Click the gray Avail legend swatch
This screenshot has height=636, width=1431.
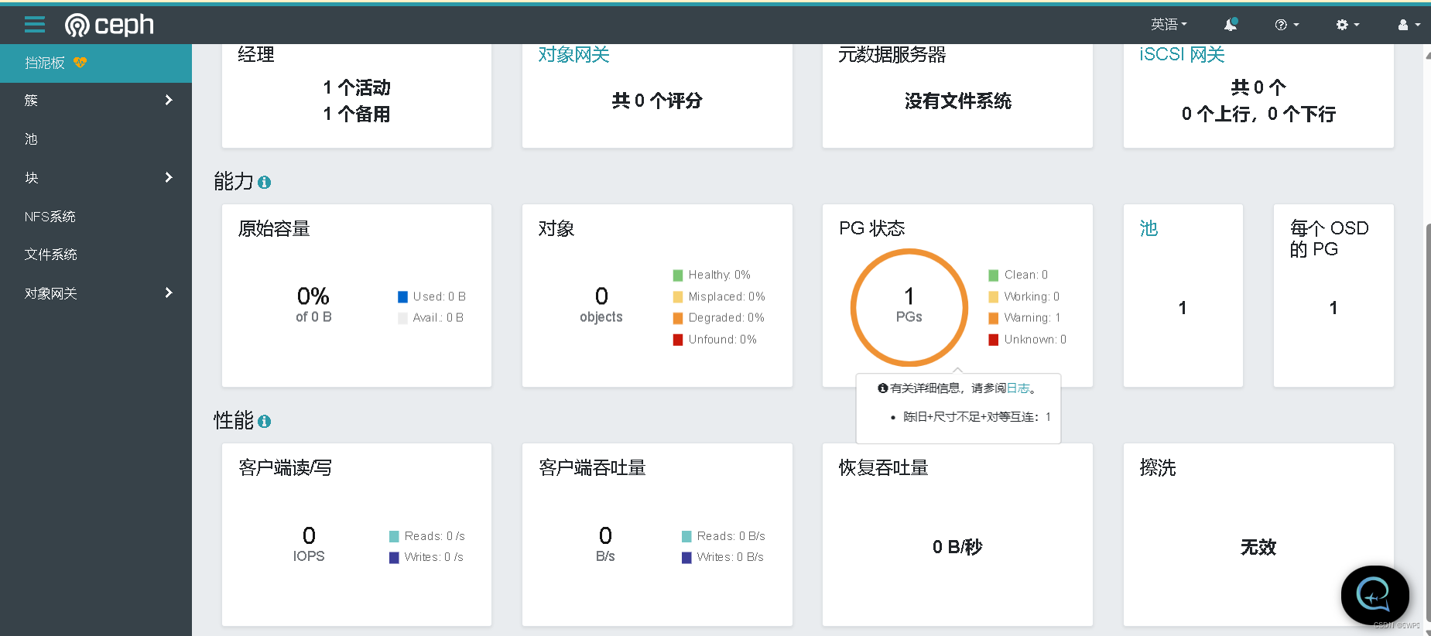pyautogui.click(x=402, y=318)
